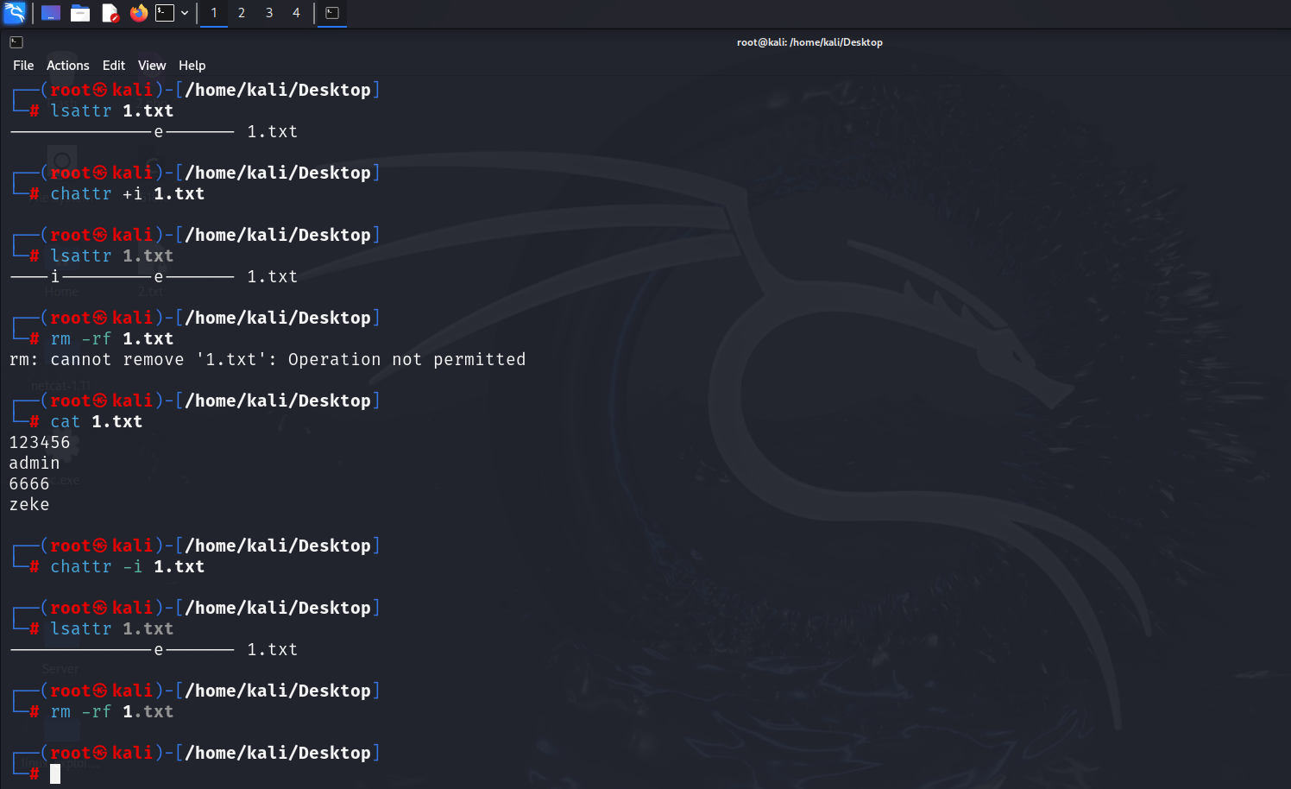Open the Kali dragon applications menu
The width and height of the screenshot is (1291, 789).
[x=15, y=13]
